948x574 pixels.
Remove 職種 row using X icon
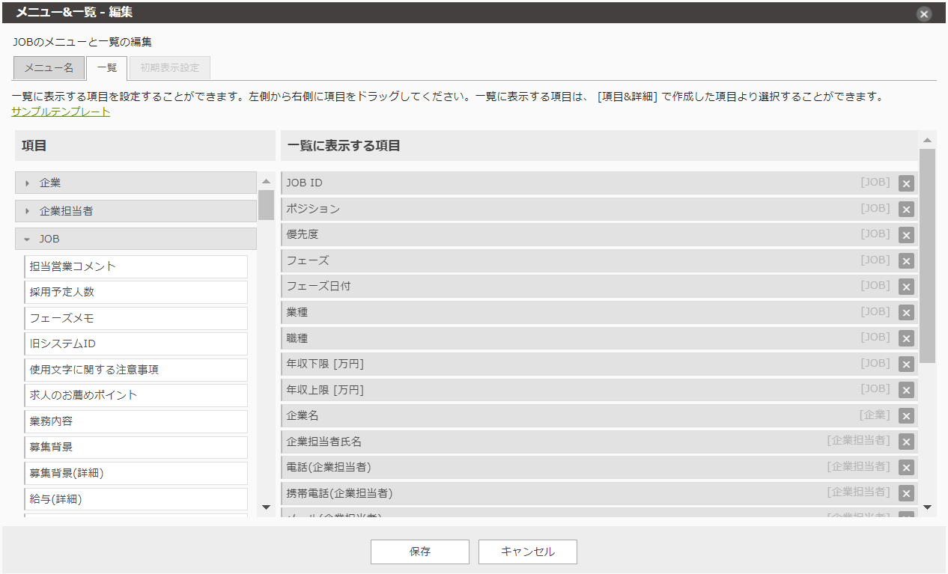click(x=906, y=338)
